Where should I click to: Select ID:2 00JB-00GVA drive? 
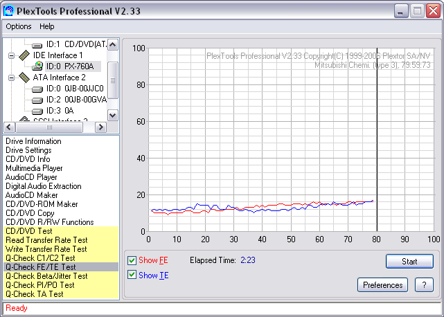coord(76,100)
